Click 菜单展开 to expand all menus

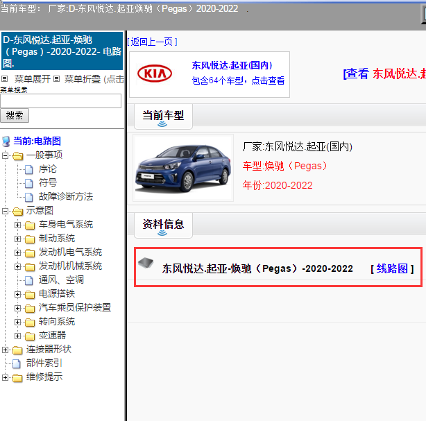33,79
